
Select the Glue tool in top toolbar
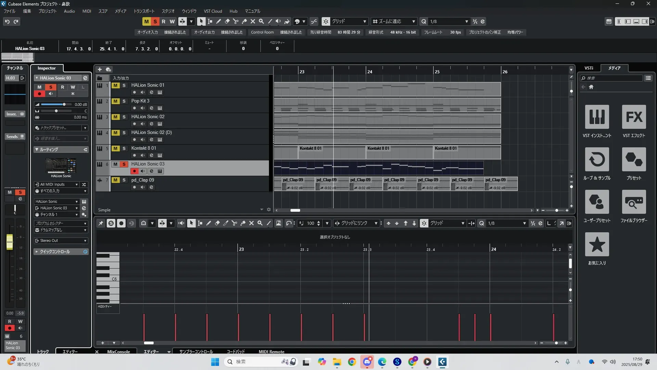tap(244, 21)
